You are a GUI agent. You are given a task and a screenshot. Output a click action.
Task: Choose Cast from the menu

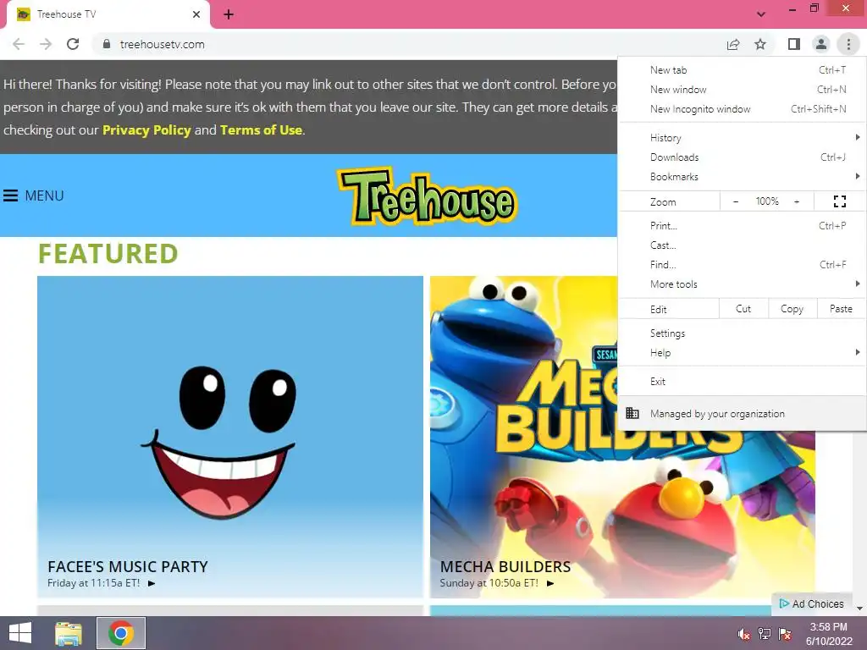(x=742, y=245)
